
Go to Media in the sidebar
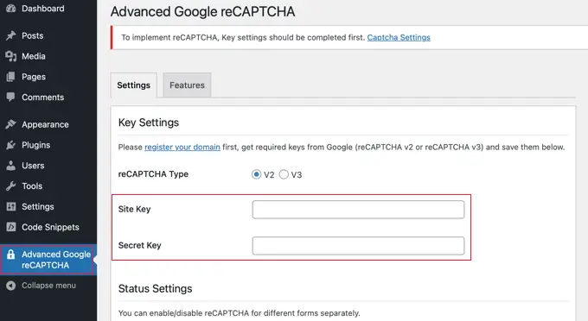[34, 56]
